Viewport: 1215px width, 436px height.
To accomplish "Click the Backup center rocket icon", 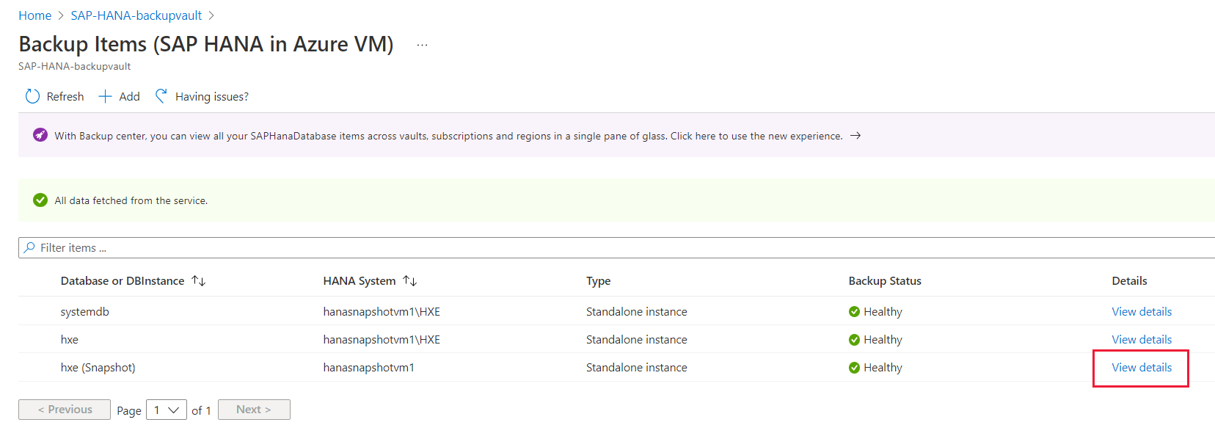I will click(x=40, y=135).
